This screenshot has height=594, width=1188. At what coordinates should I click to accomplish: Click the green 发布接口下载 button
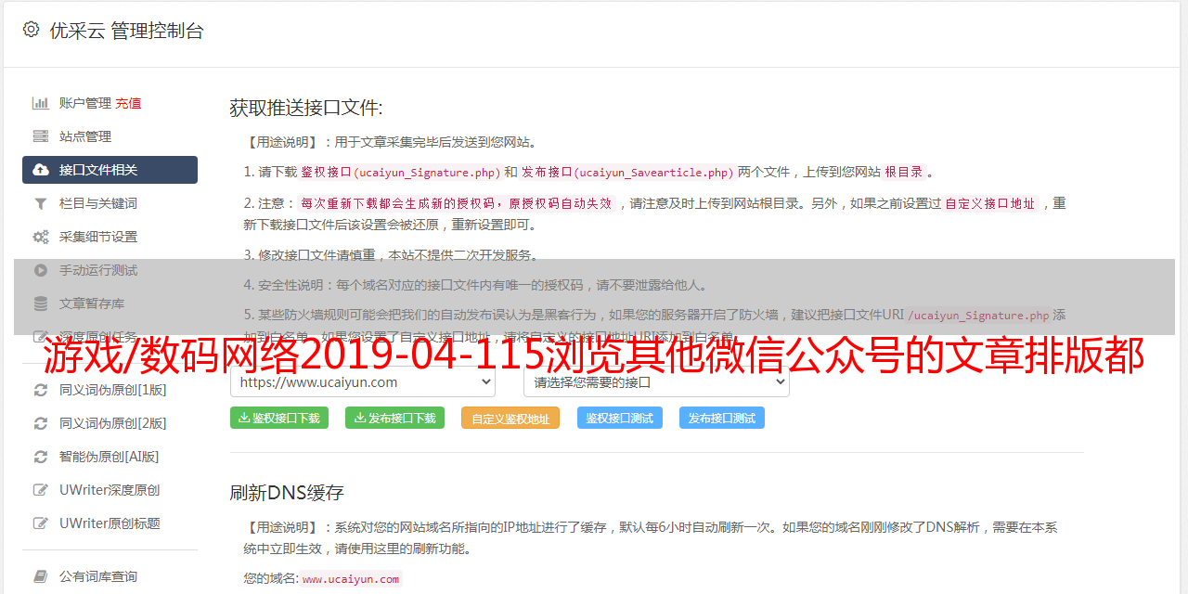[x=394, y=418]
